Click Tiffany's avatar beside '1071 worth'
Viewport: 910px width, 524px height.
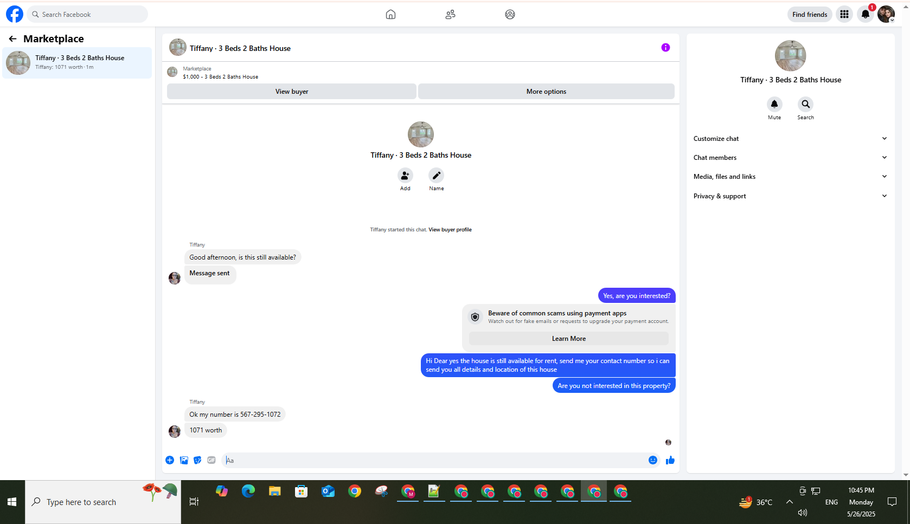pos(175,431)
